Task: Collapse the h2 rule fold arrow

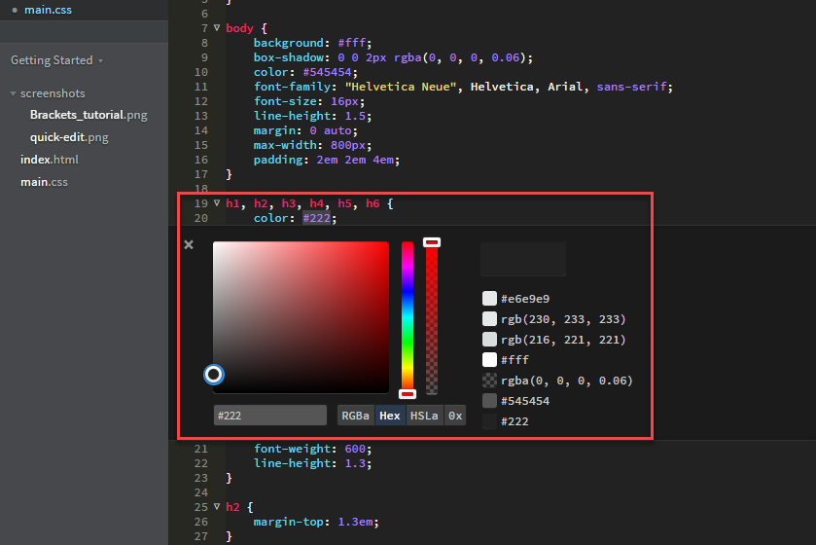Action: (x=217, y=506)
